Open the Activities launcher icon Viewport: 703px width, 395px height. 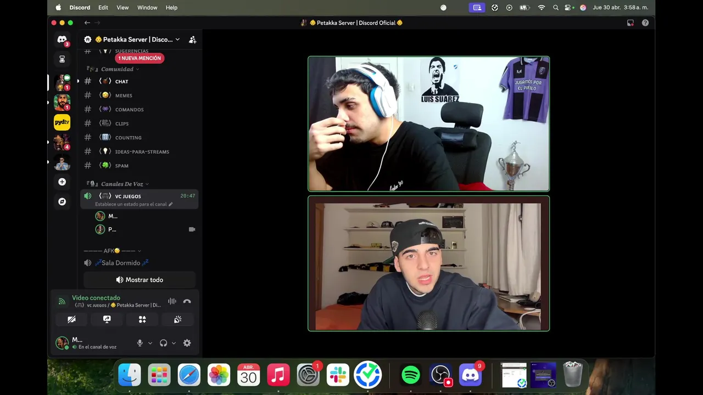(x=142, y=319)
